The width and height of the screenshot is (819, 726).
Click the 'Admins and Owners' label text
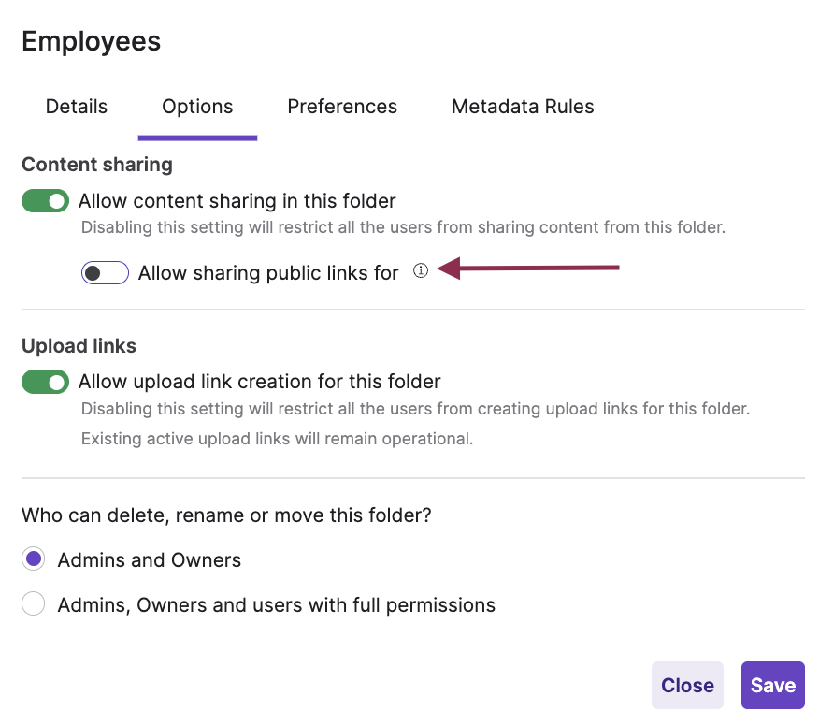(x=150, y=560)
